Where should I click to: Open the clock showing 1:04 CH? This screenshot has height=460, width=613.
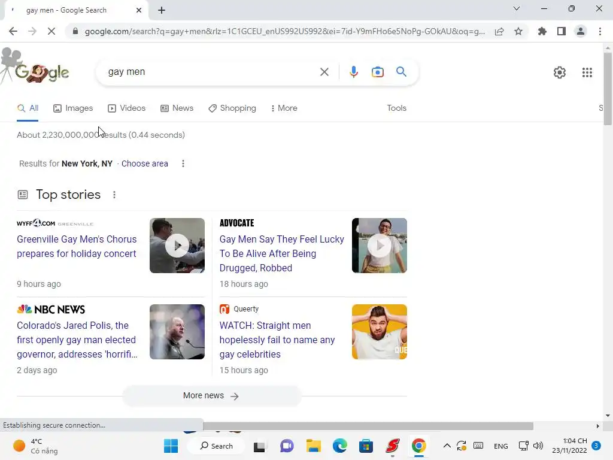tap(570, 446)
